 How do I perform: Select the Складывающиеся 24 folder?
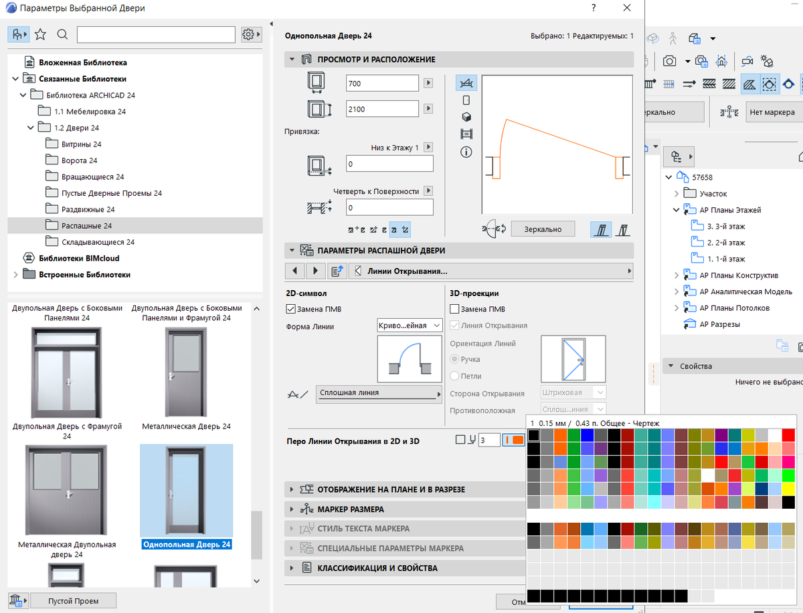(98, 242)
